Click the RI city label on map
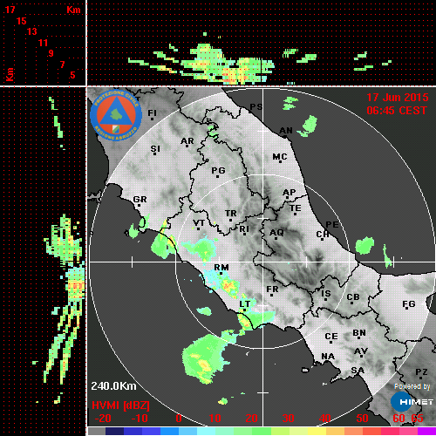The height and width of the screenshot is (436, 436). 244,228
